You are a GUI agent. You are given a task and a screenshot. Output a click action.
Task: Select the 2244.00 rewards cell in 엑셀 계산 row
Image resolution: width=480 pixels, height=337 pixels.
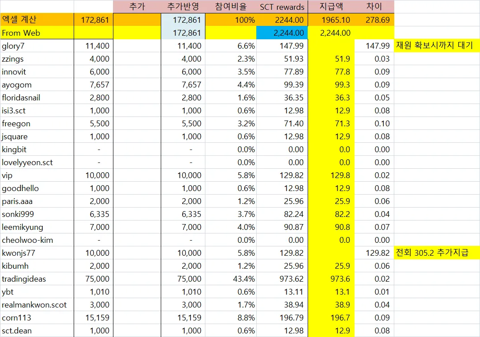[x=282, y=20]
